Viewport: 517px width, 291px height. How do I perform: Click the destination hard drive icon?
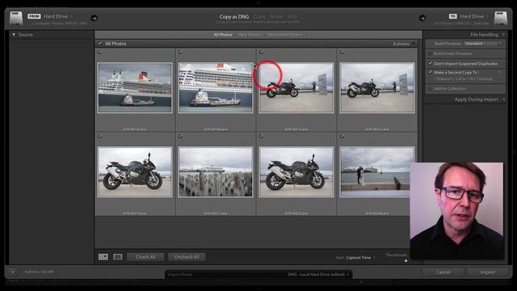tap(501, 18)
